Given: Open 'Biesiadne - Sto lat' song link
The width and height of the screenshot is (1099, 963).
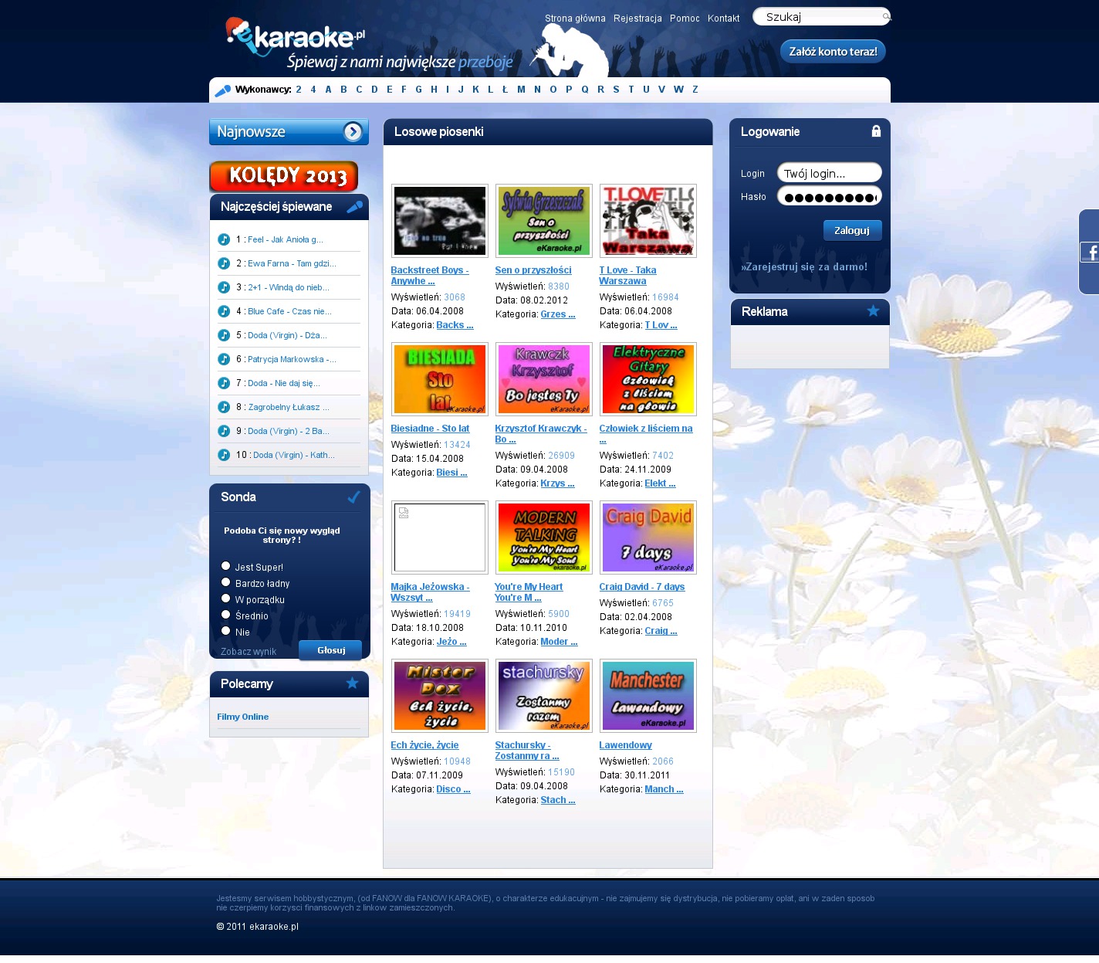Looking at the screenshot, I should [x=430, y=429].
